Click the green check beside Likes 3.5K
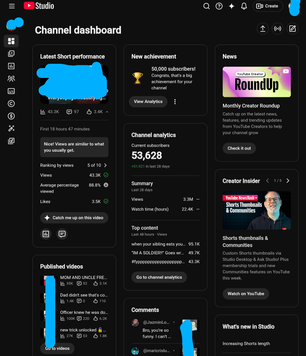 pyautogui.click(x=106, y=201)
